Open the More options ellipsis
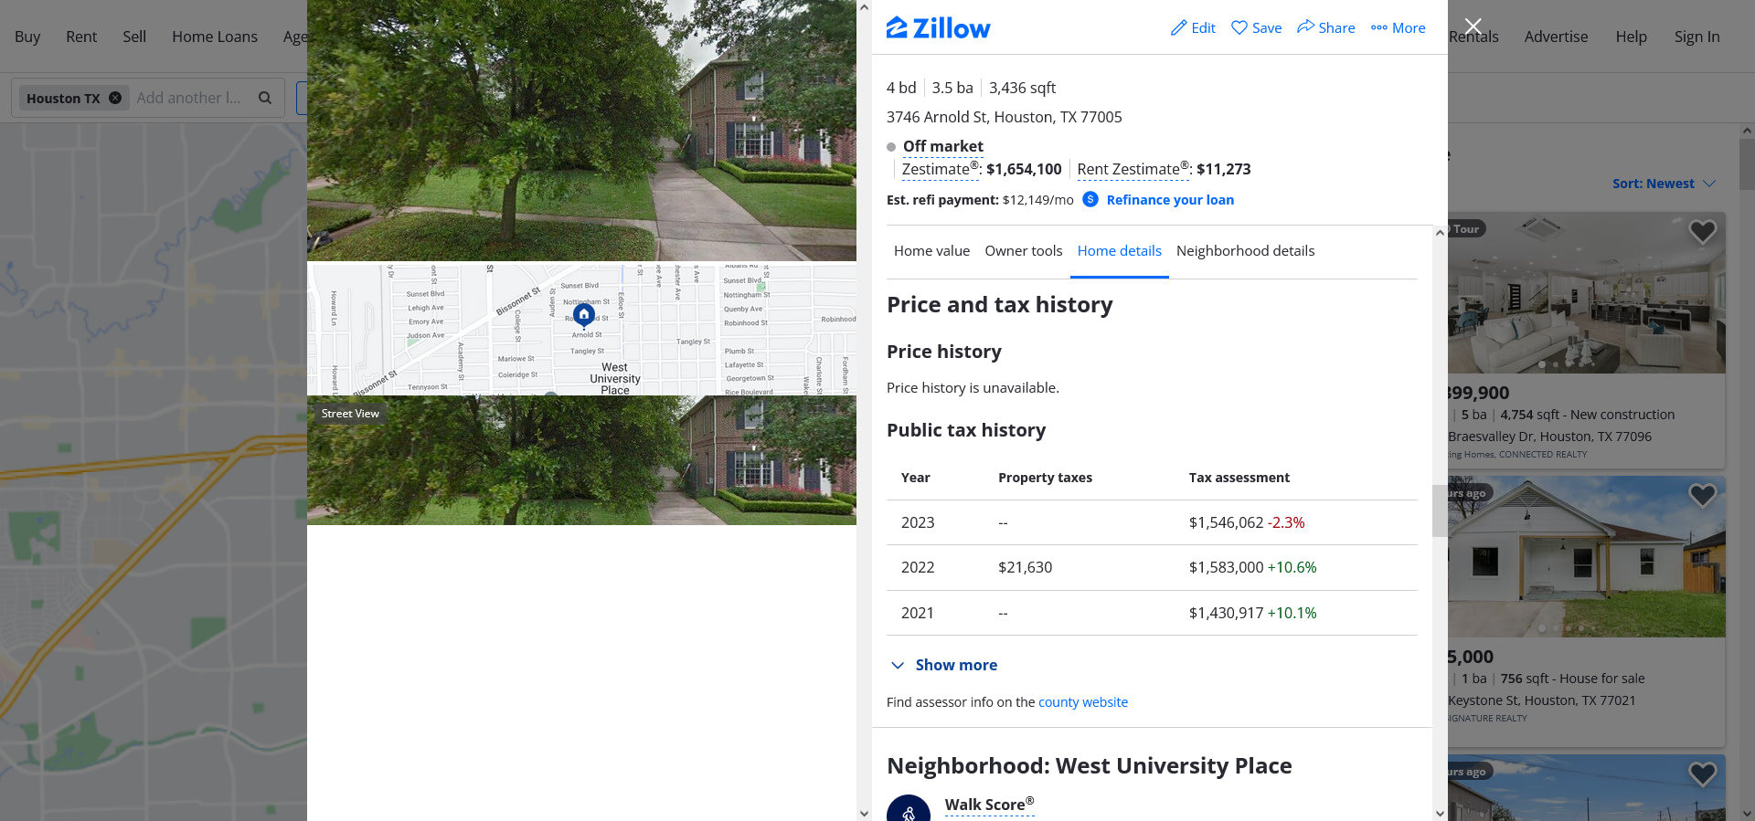1755x821 pixels. point(1379,28)
